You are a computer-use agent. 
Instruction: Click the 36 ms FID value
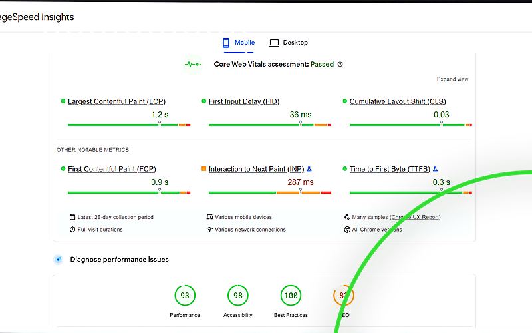[301, 115]
